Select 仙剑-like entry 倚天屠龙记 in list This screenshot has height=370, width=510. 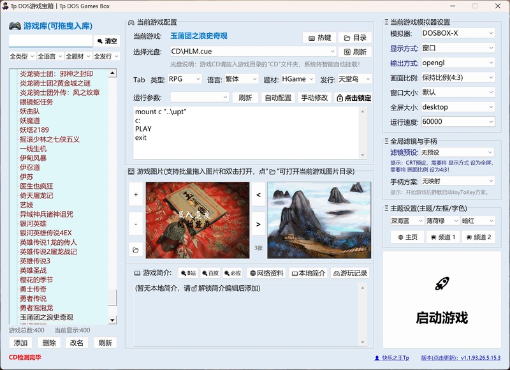pos(36,196)
